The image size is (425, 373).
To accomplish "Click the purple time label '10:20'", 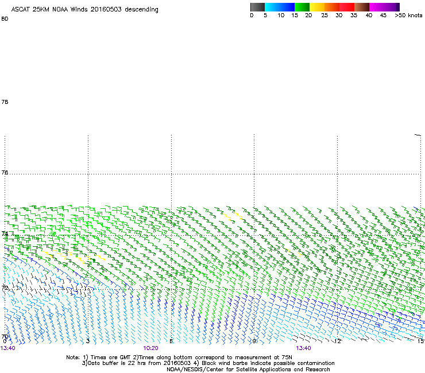I will coord(150,348).
